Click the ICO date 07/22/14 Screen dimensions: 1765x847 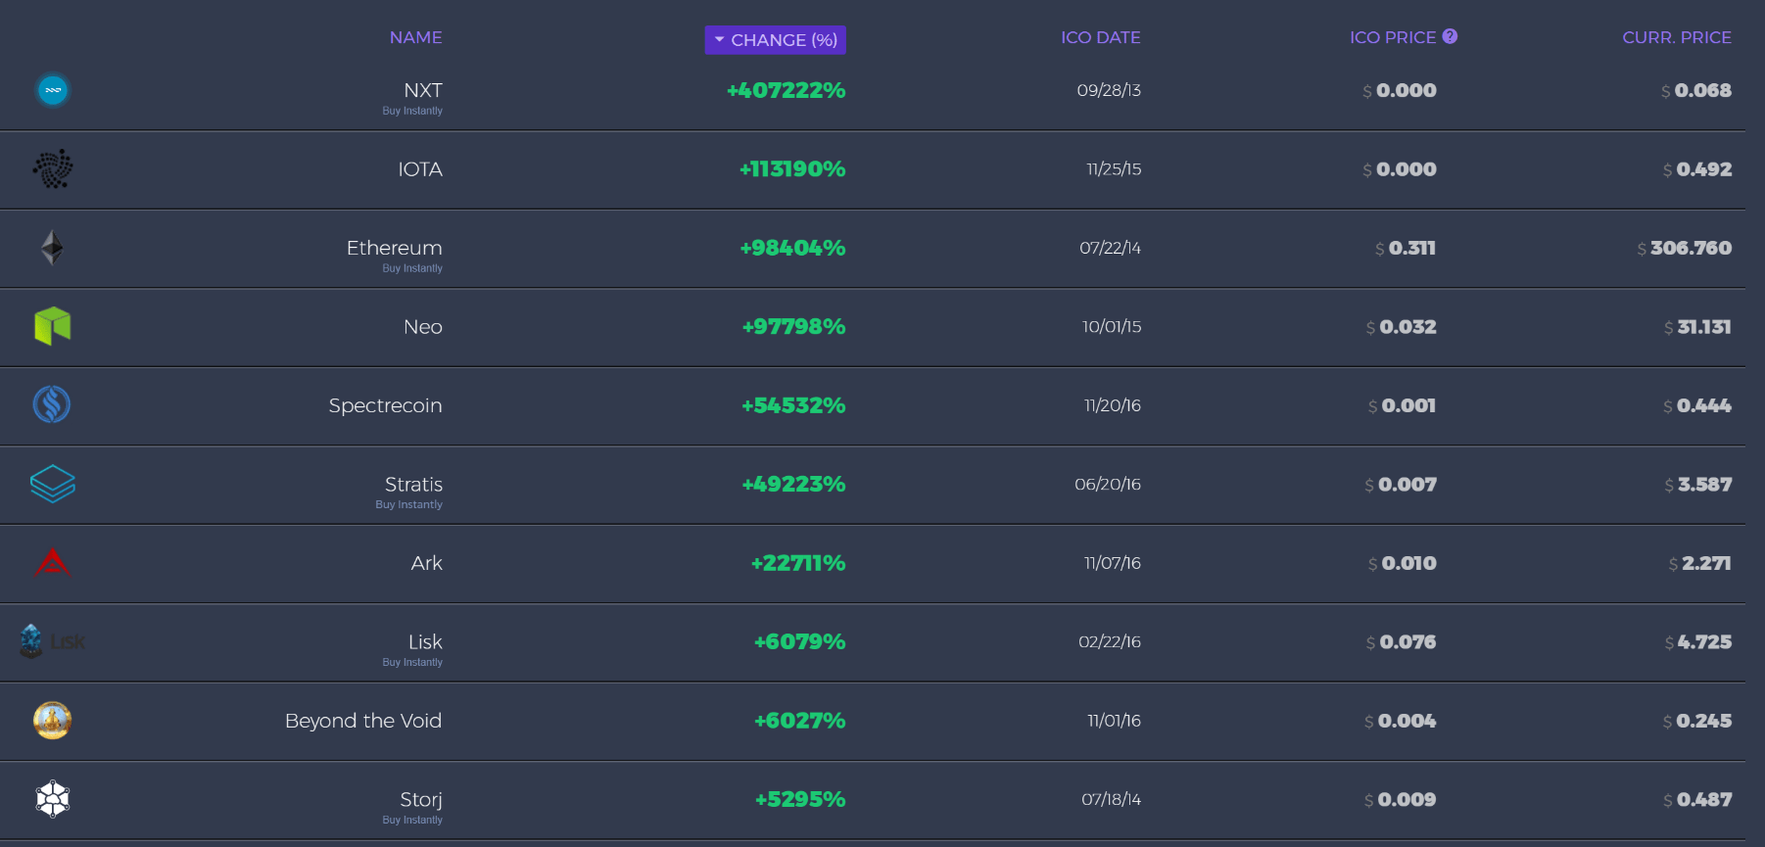click(1111, 248)
